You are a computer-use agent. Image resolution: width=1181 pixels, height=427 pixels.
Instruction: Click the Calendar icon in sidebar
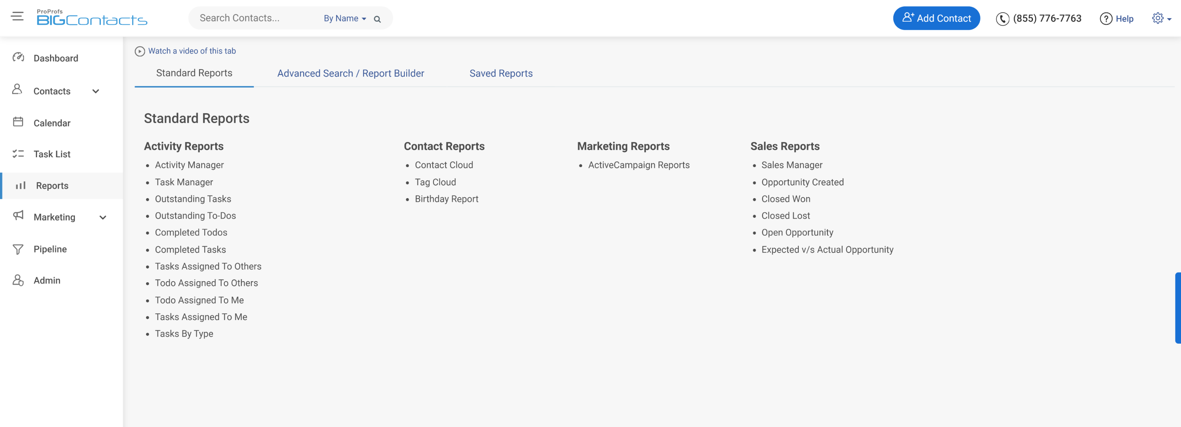[x=18, y=122]
